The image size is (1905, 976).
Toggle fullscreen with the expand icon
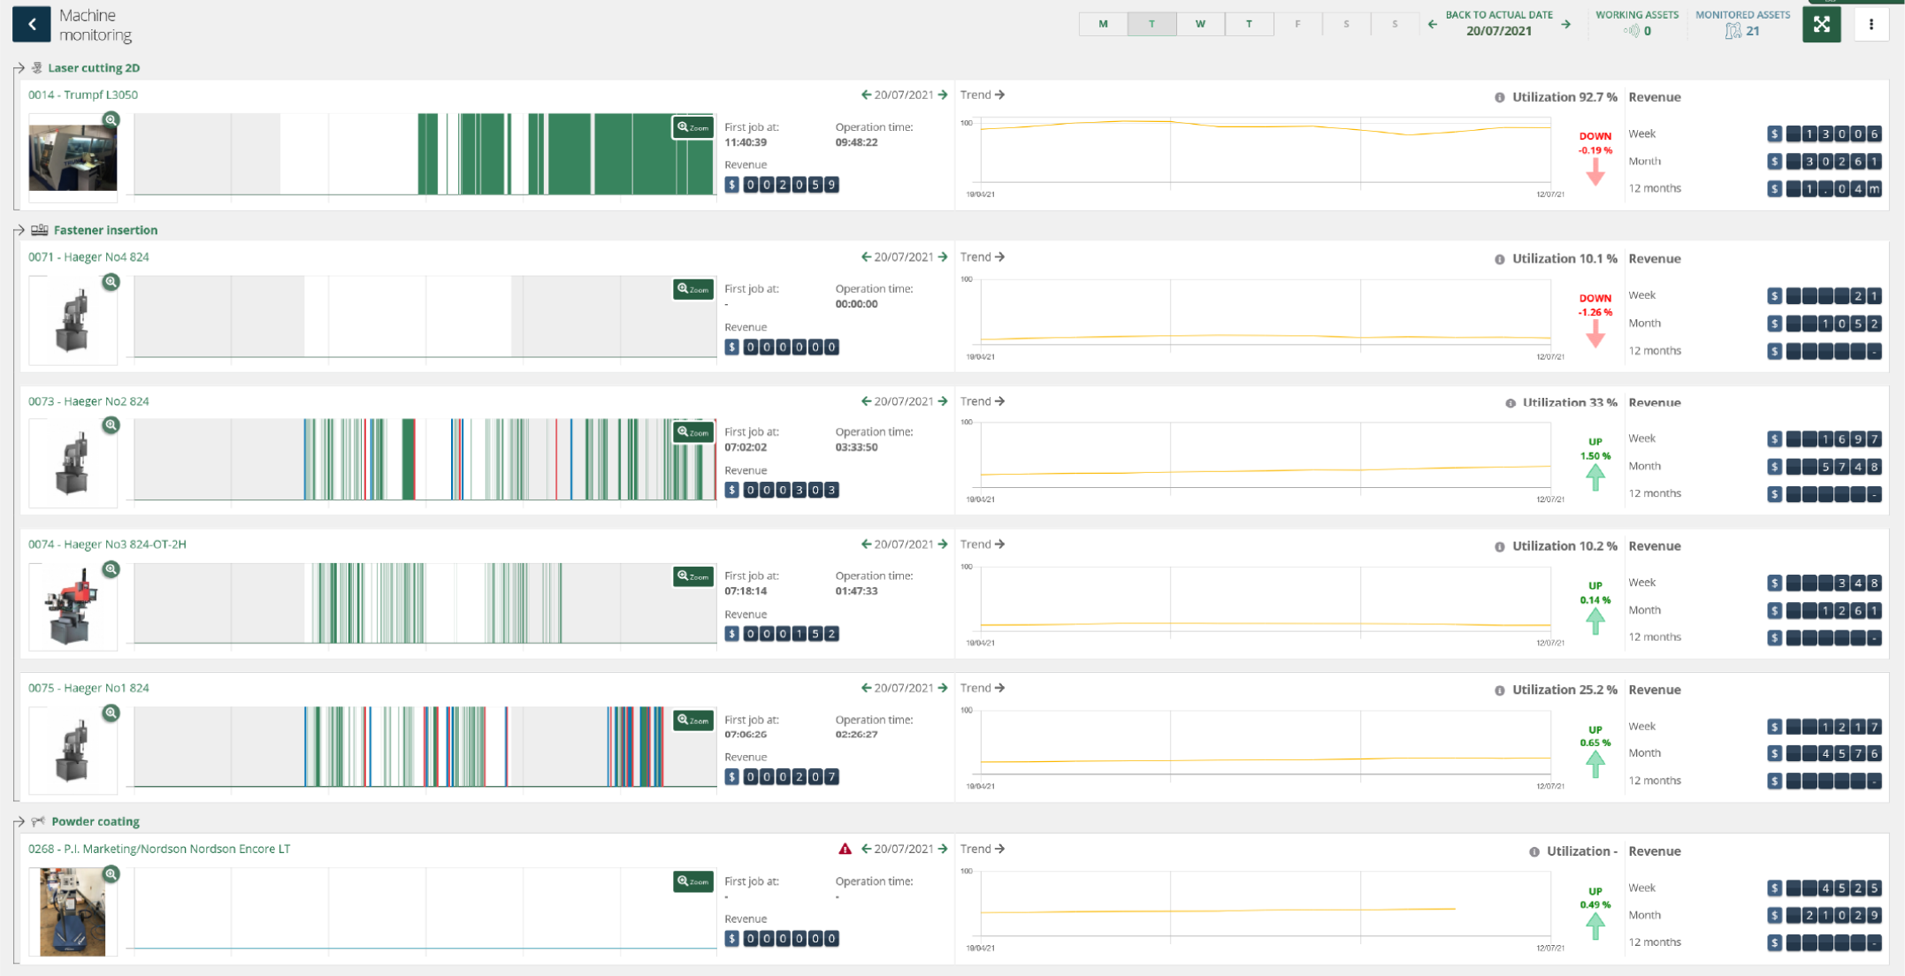(x=1821, y=25)
